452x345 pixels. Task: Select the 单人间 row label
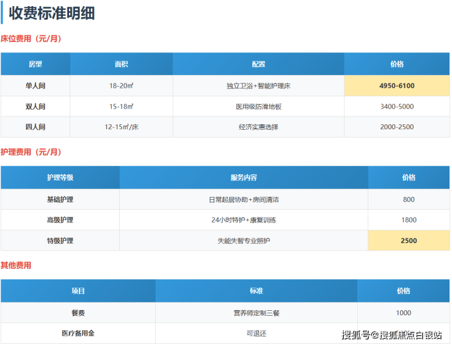click(35, 86)
